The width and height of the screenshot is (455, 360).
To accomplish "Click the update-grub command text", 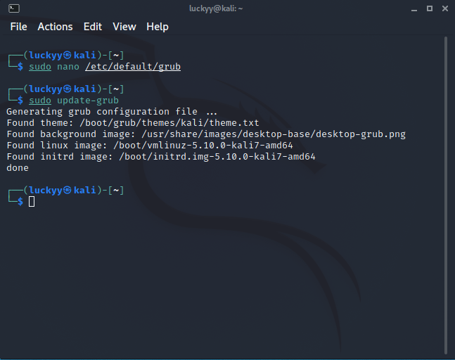I will click(88, 101).
